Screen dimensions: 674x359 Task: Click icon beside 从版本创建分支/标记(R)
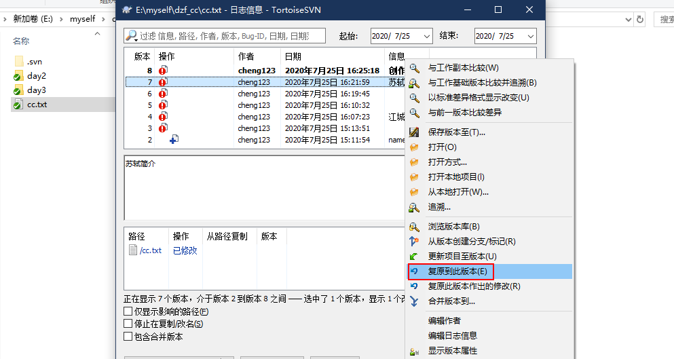pyautogui.click(x=414, y=241)
